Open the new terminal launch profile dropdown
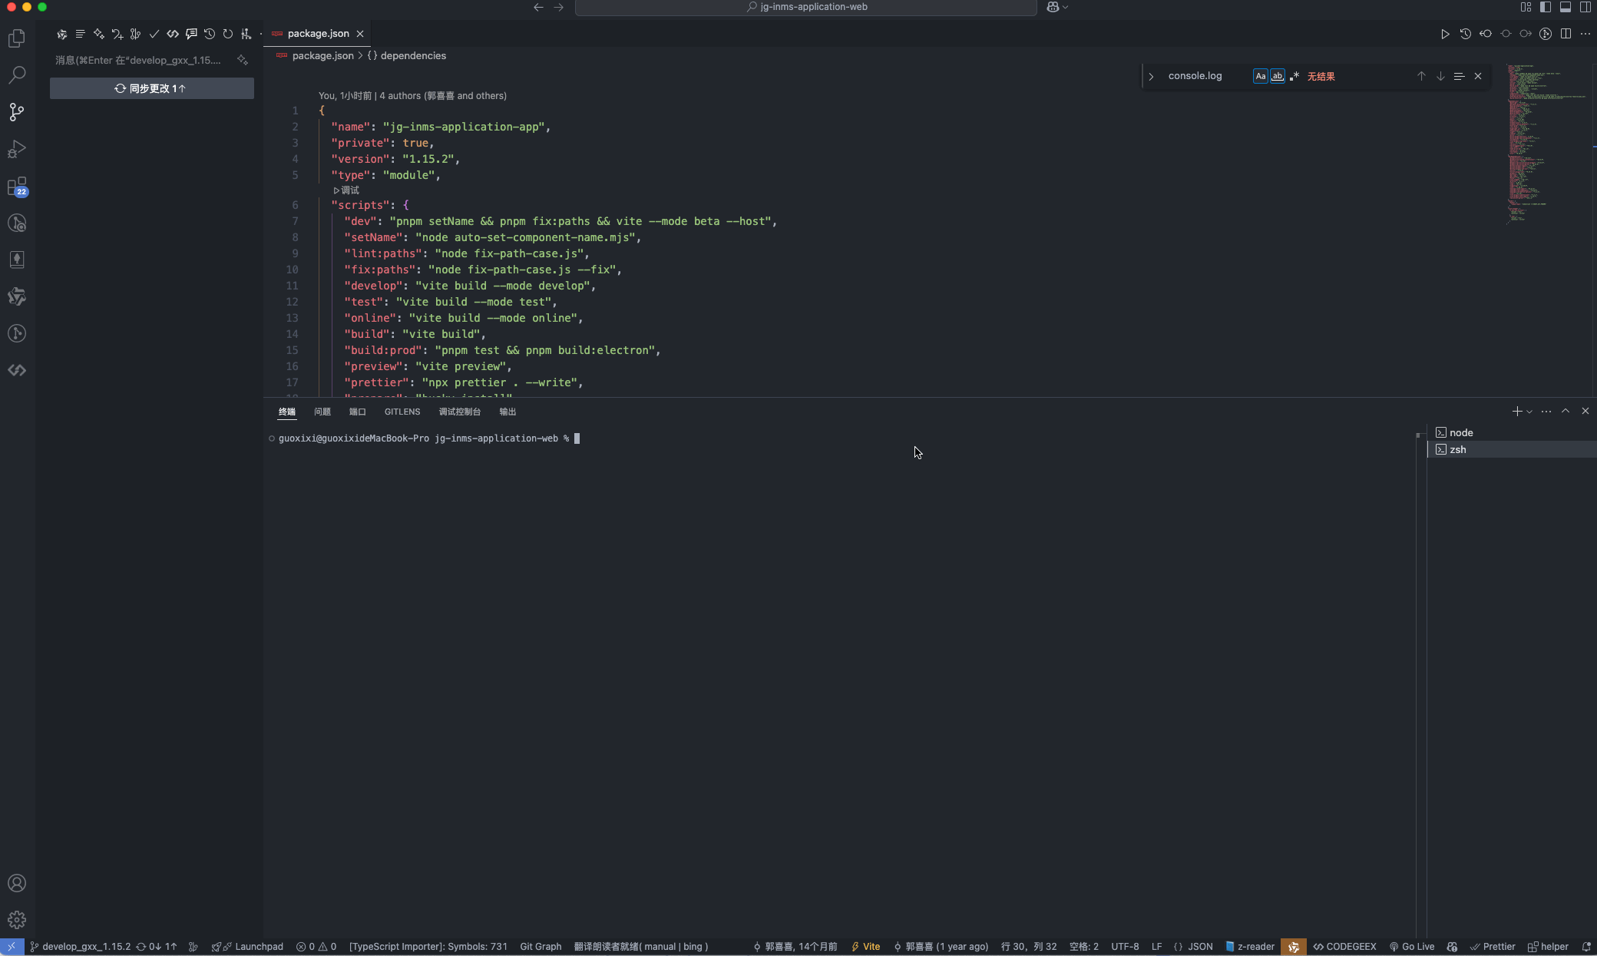 tap(1529, 412)
